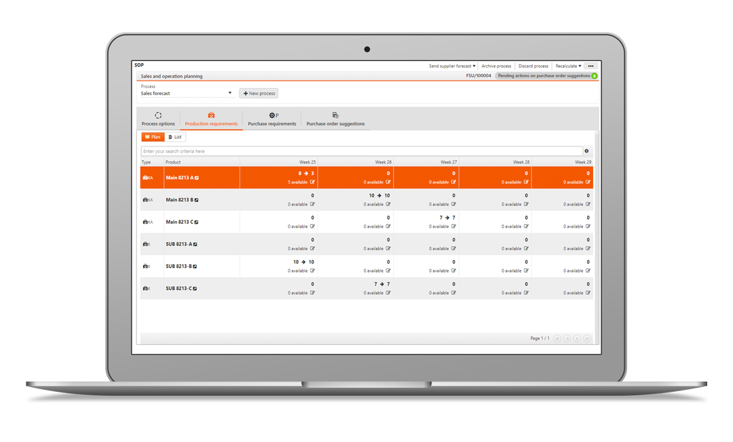Click the Archive process button
The width and height of the screenshot is (733, 442).
pos(497,66)
